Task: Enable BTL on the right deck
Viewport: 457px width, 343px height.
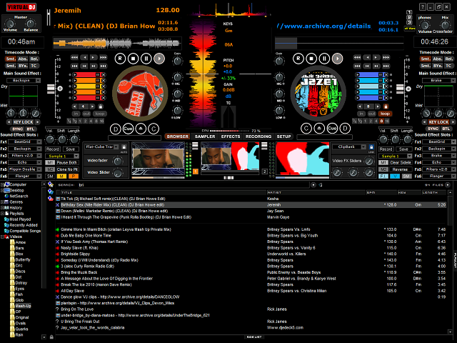Action: [x=446, y=129]
